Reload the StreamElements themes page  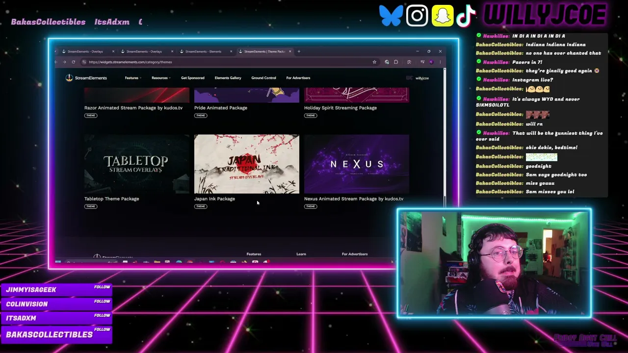(73, 62)
